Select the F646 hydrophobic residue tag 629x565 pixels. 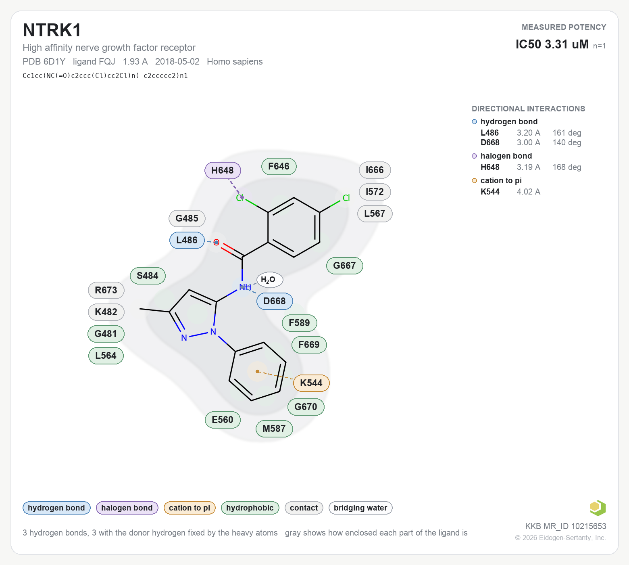(279, 166)
